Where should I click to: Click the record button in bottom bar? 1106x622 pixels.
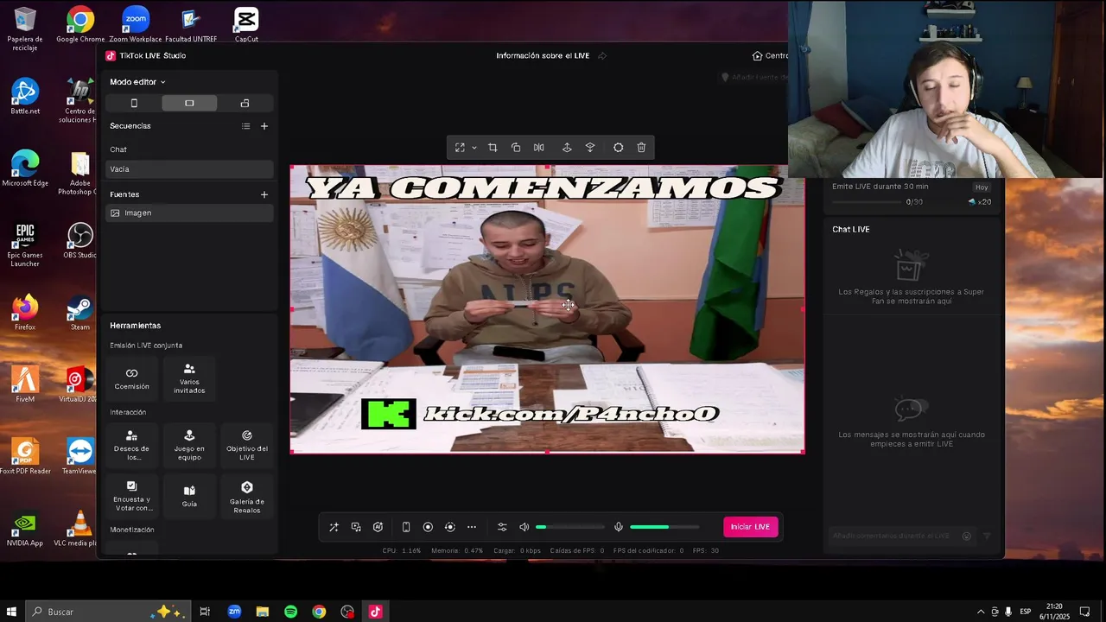click(x=428, y=527)
